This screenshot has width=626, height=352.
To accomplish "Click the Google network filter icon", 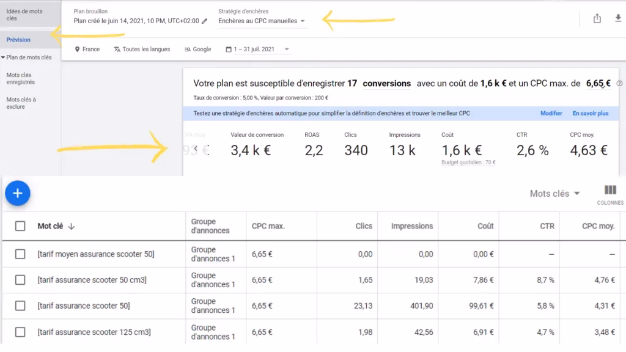I will point(197,49).
